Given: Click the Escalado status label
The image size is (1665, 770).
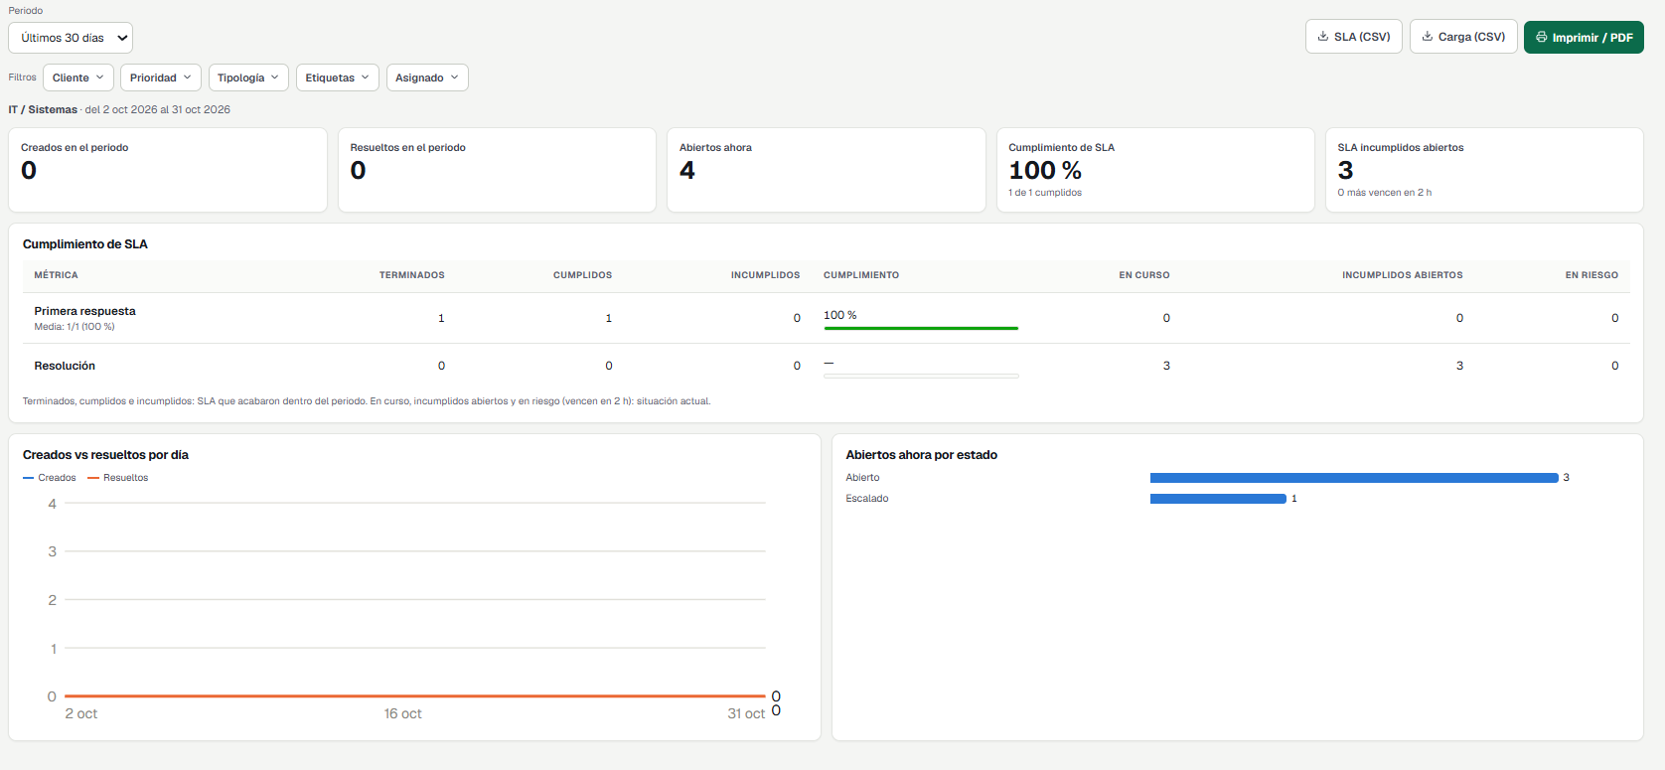Looking at the screenshot, I should click(x=867, y=499).
